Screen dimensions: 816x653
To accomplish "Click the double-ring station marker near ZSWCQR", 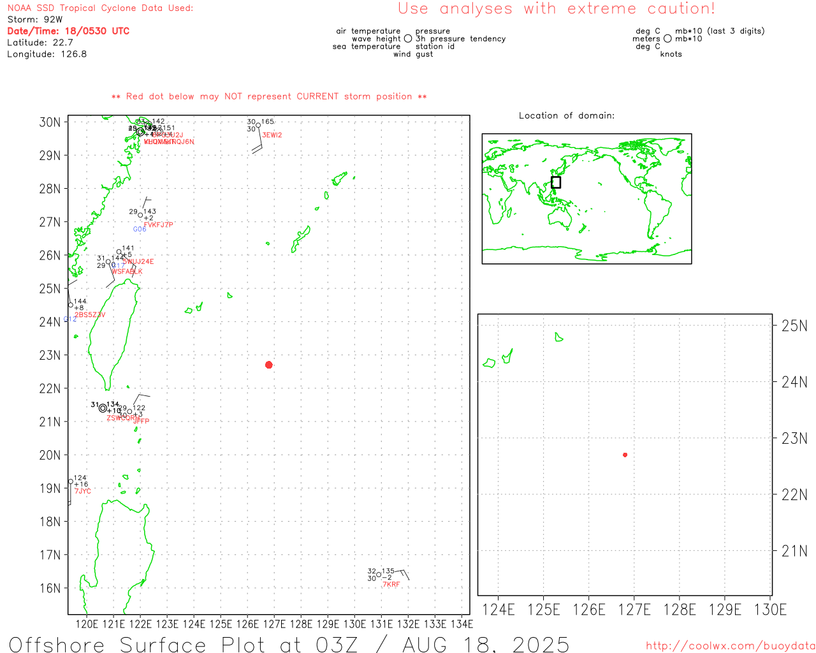I will [x=103, y=408].
